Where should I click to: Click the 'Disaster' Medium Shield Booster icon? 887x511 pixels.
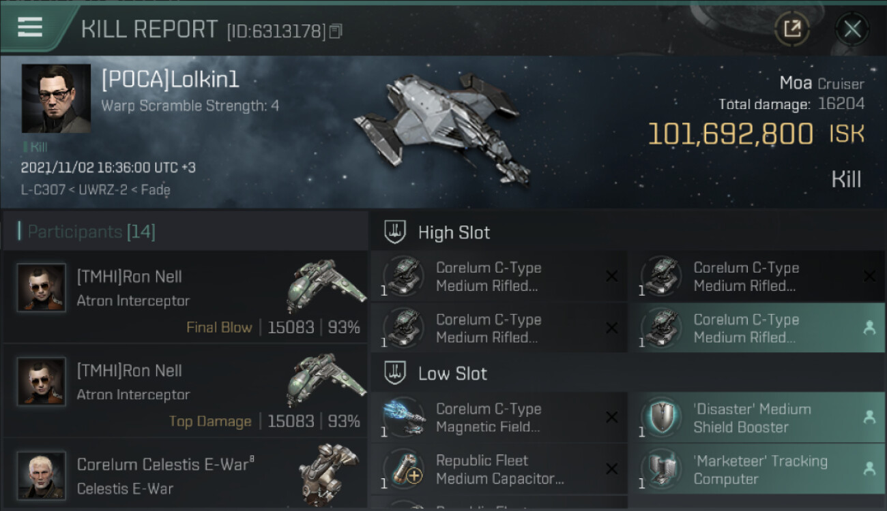(661, 418)
